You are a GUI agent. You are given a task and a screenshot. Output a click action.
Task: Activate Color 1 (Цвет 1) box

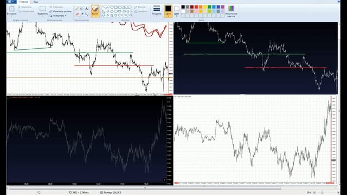(x=168, y=11)
